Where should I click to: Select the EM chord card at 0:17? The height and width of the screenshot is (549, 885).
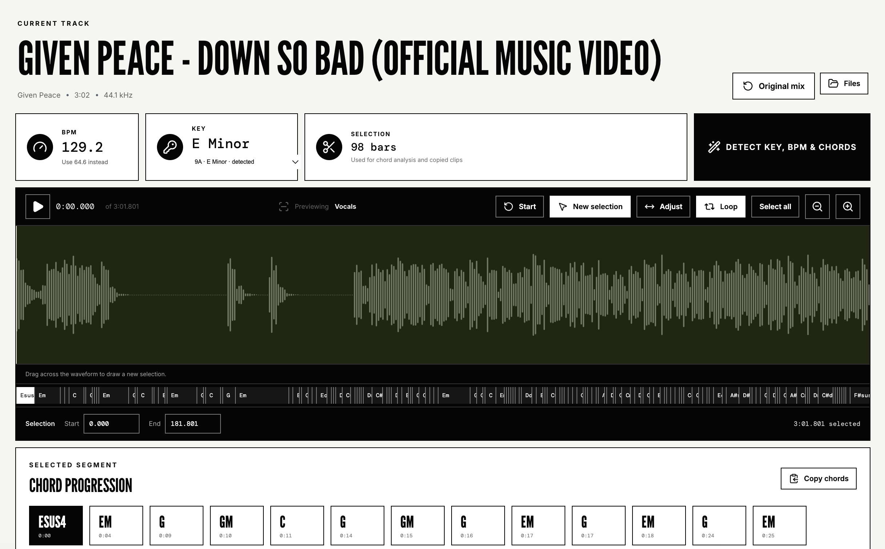pos(538,525)
